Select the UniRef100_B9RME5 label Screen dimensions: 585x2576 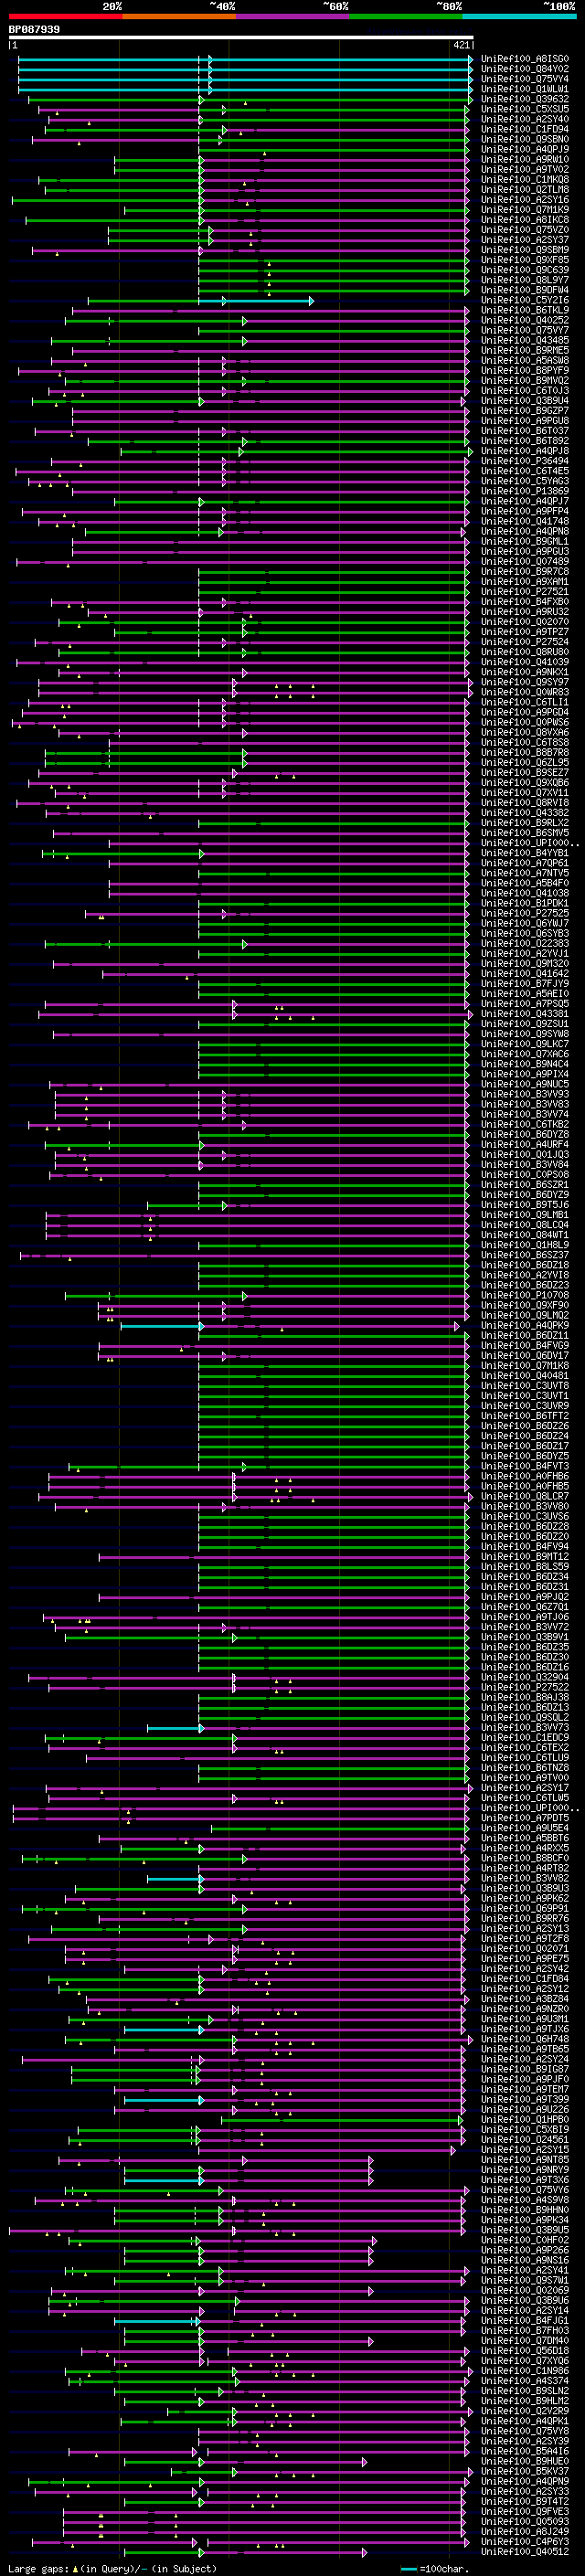tap(525, 351)
